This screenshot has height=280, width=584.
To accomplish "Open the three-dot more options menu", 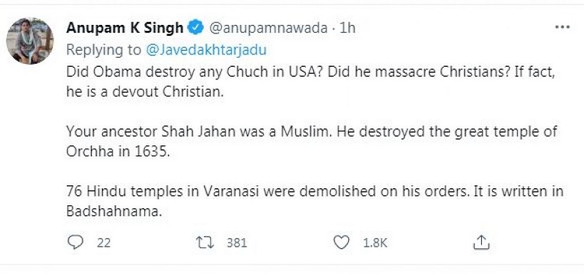I will pyautogui.click(x=562, y=27).
